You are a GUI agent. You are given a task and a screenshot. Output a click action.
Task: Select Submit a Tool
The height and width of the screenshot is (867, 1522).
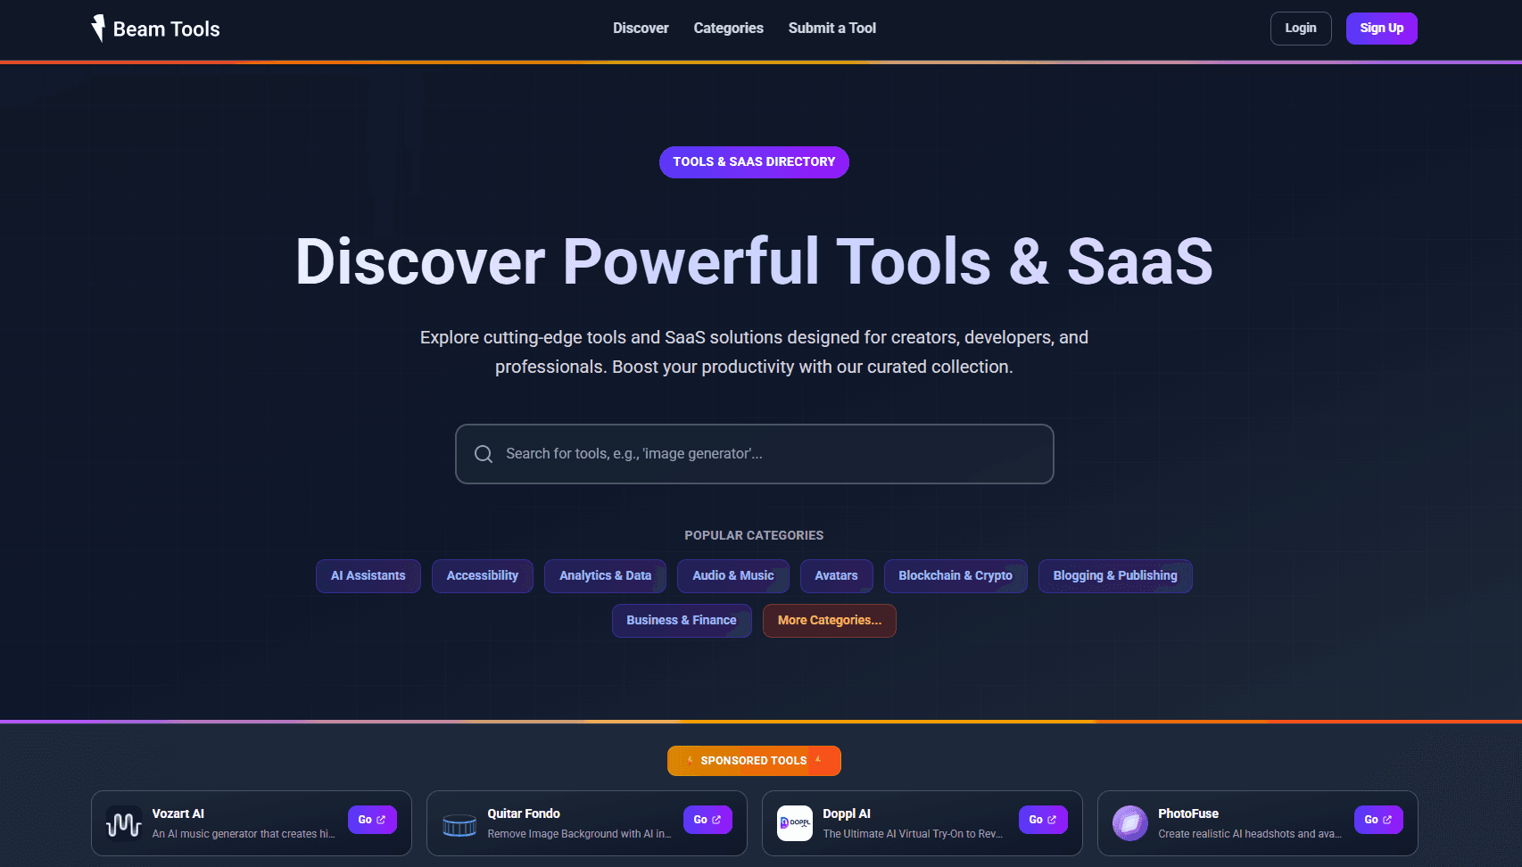tap(831, 28)
